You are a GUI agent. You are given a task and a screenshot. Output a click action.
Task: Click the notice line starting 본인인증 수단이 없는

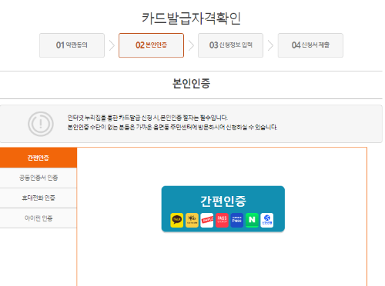(172, 127)
